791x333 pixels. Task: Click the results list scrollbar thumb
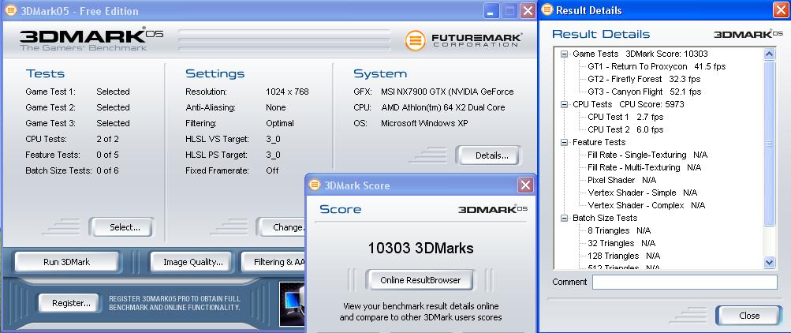point(769,144)
